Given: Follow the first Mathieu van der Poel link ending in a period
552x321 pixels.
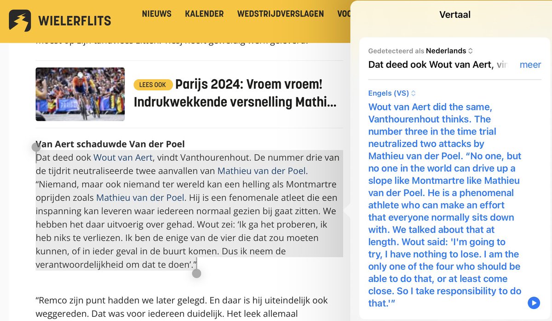Looking at the screenshot, I should tap(262, 171).
